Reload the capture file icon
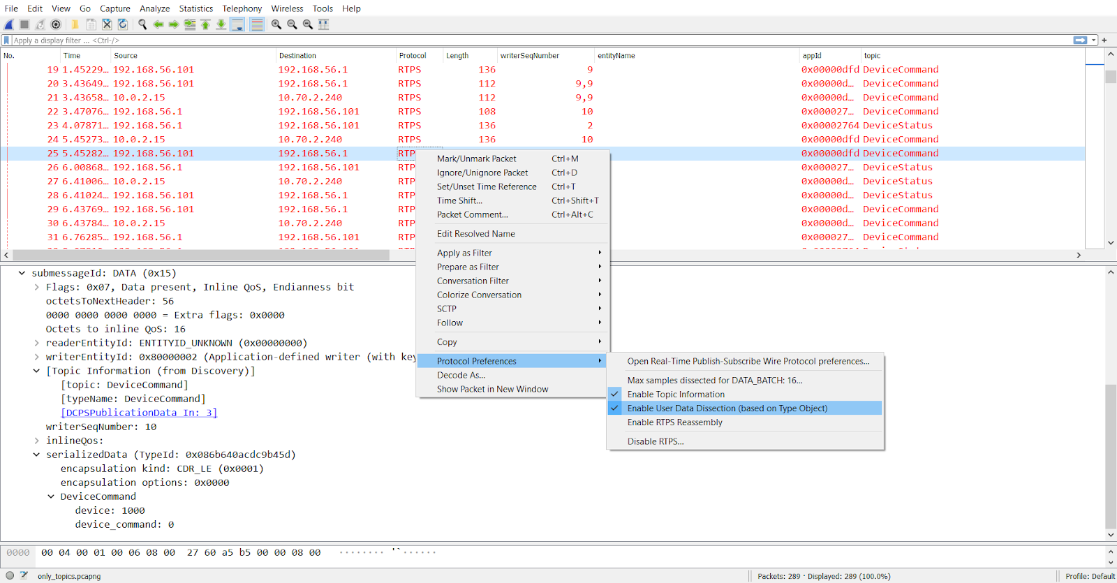 click(123, 24)
